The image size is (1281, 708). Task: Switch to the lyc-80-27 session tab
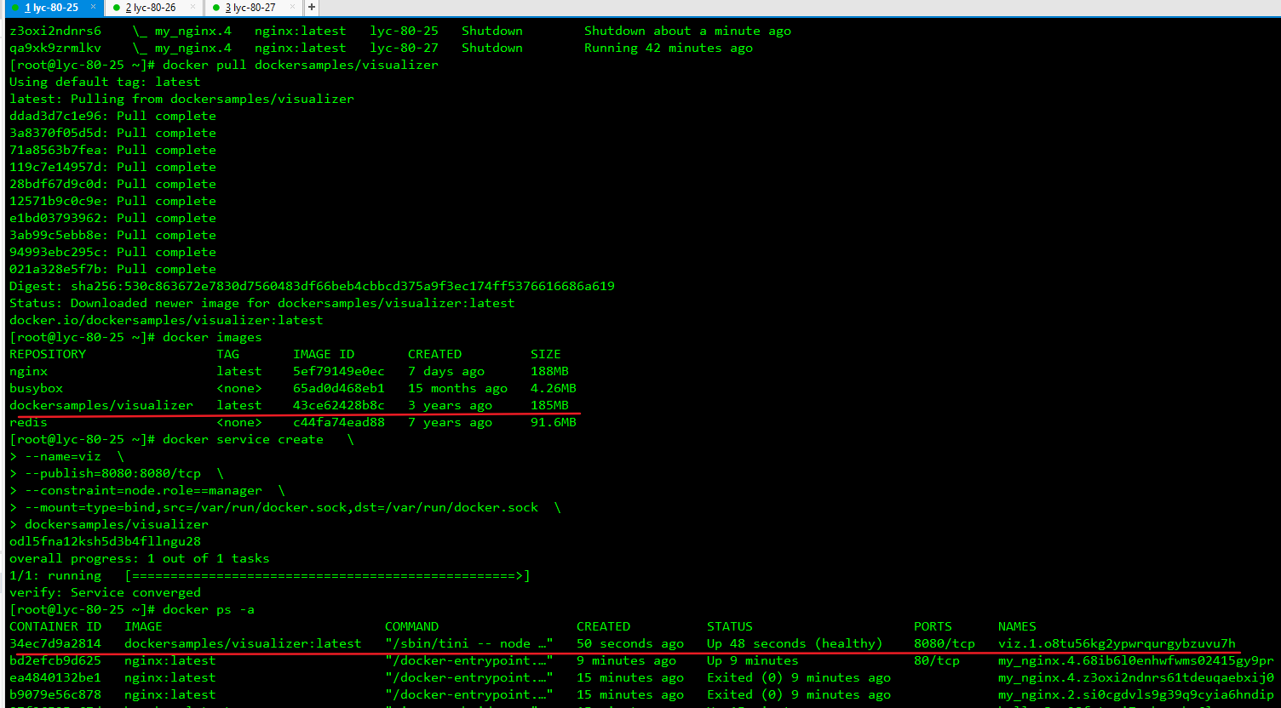(254, 8)
